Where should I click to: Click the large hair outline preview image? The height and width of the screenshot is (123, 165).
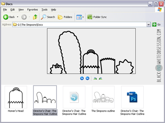(91, 51)
